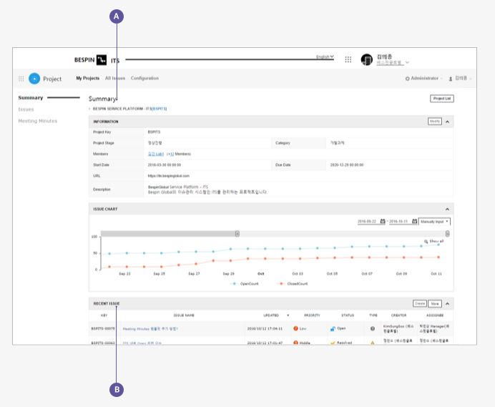The height and width of the screenshot is (407, 495).
Task: Open the grid menu beside Project icon
Action: tap(21, 79)
